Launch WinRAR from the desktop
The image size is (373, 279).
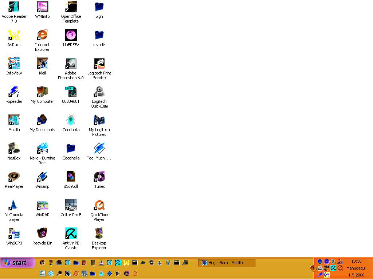pyautogui.click(x=42, y=208)
